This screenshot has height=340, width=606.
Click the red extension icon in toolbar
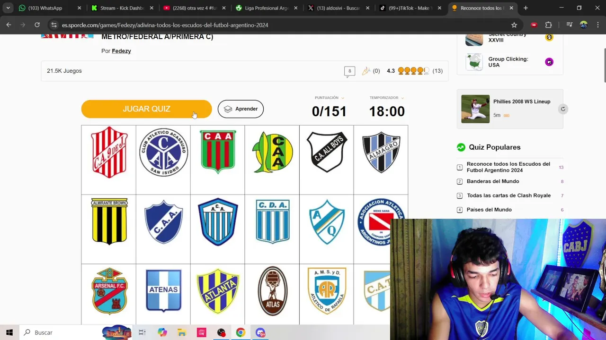534,25
